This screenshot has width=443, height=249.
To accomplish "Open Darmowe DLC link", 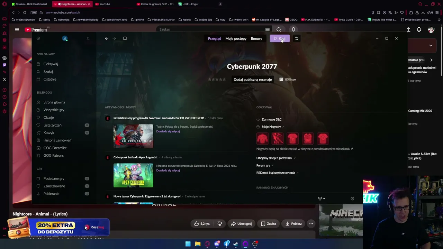I will (x=271, y=119).
